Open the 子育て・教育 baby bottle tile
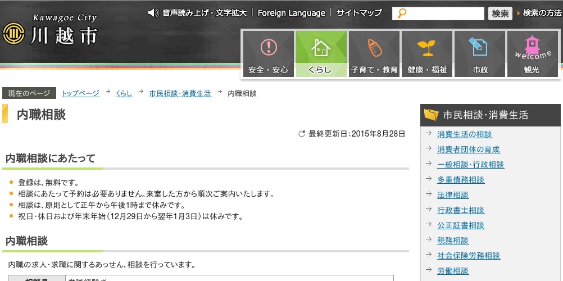Screen dimensions: 563x281 374,54
